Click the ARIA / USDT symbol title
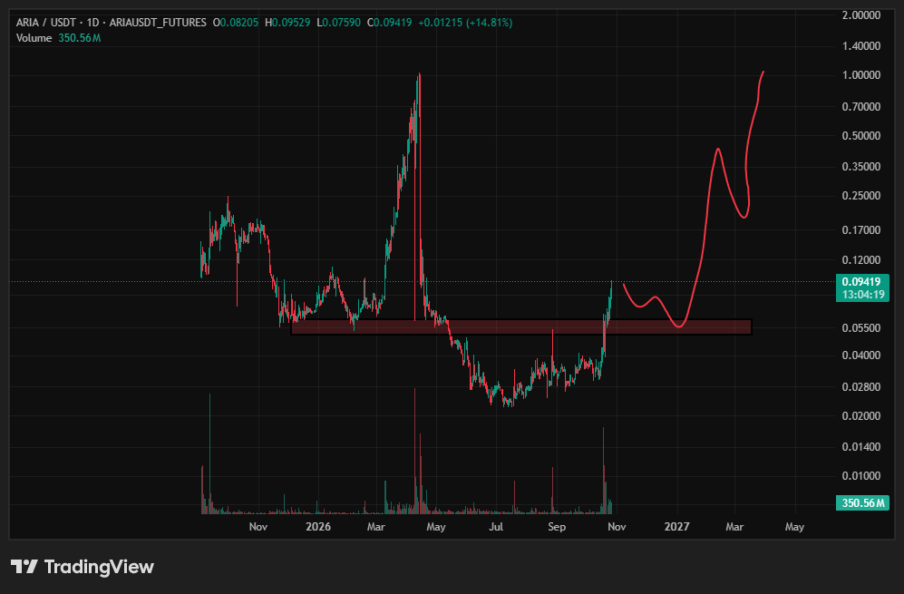The width and height of the screenshot is (904, 594). pyautogui.click(x=46, y=23)
